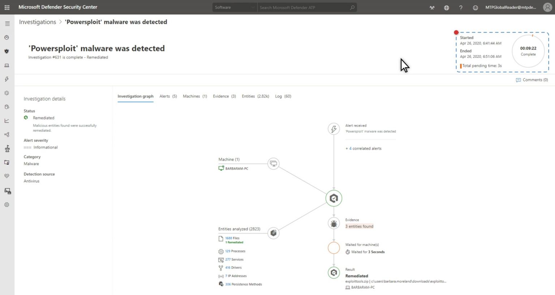Viewport: 555px width, 295px height.
Task: Click the feedback smiley icon
Action: tap(475, 7)
